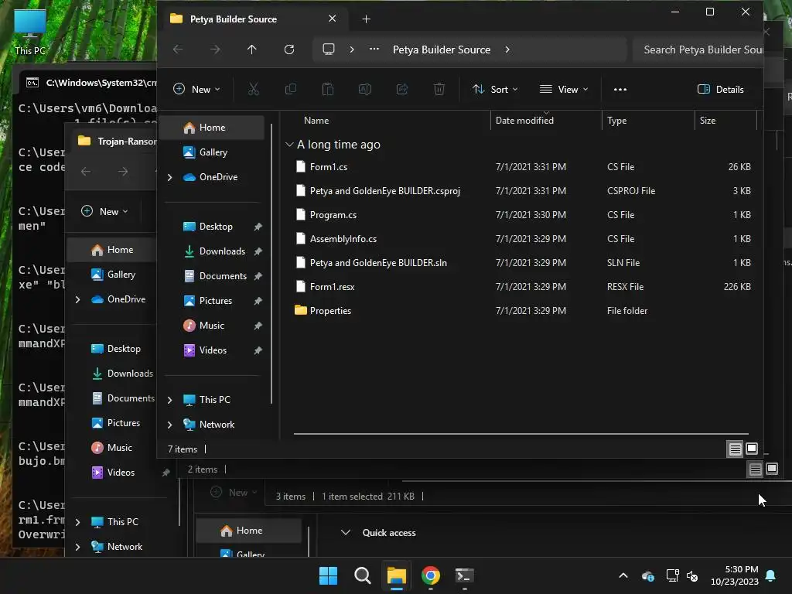This screenshot has width=792, height=594.
Task: Add a new tab in File Explorer
Action: 366,19
